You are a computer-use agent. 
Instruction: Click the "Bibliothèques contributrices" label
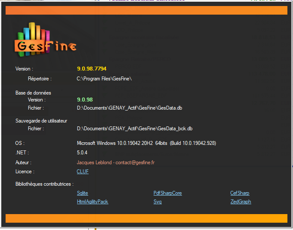click(x=44, y=184)
